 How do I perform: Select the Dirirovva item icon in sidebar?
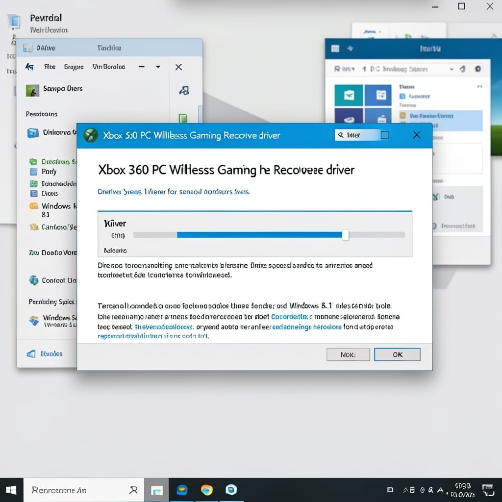coord(33,132)
